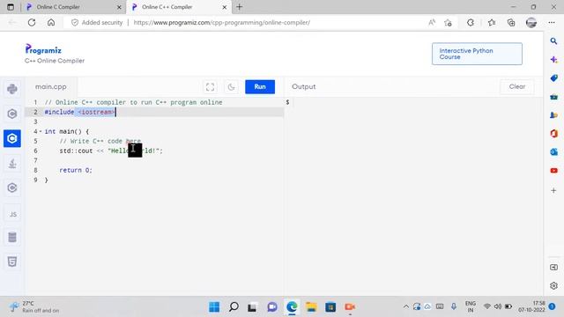Click the comment on line 1
564x317 pixels.
(133, 102)
